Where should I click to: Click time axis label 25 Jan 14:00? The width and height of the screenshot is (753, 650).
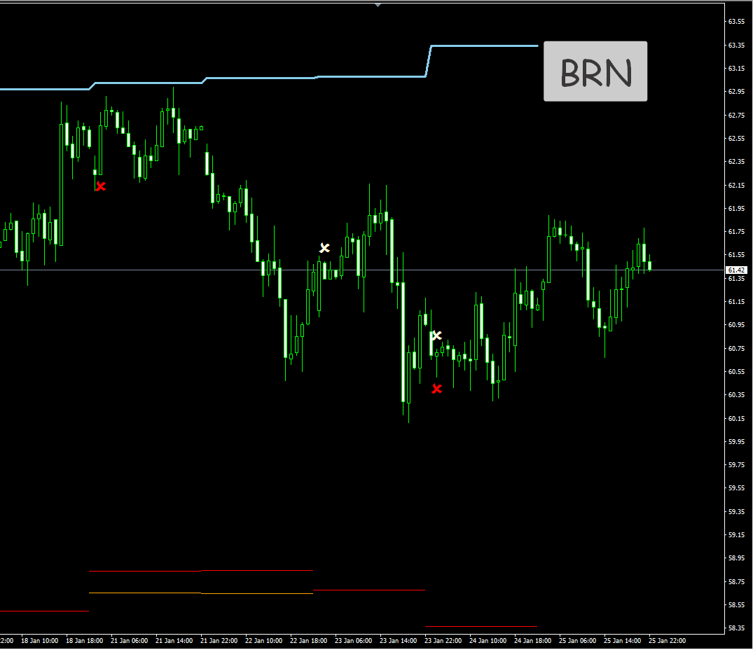[x=623, y=640]
